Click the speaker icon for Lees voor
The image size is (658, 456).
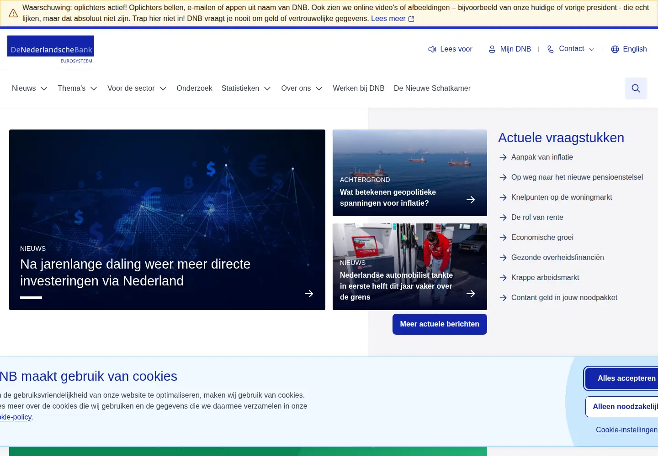tap(432, 49)
